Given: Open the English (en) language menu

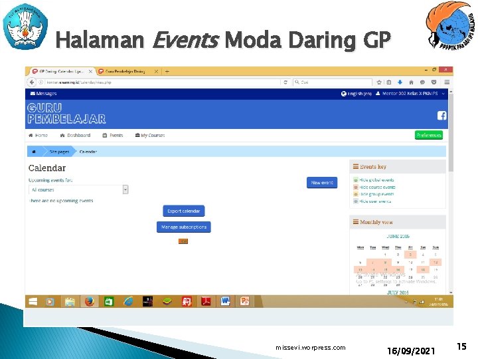Looking at the screenshot, I should [356, 94].
